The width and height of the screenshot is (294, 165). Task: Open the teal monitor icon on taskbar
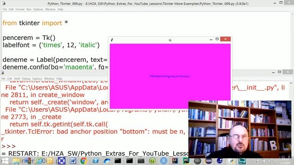point(242,161)
